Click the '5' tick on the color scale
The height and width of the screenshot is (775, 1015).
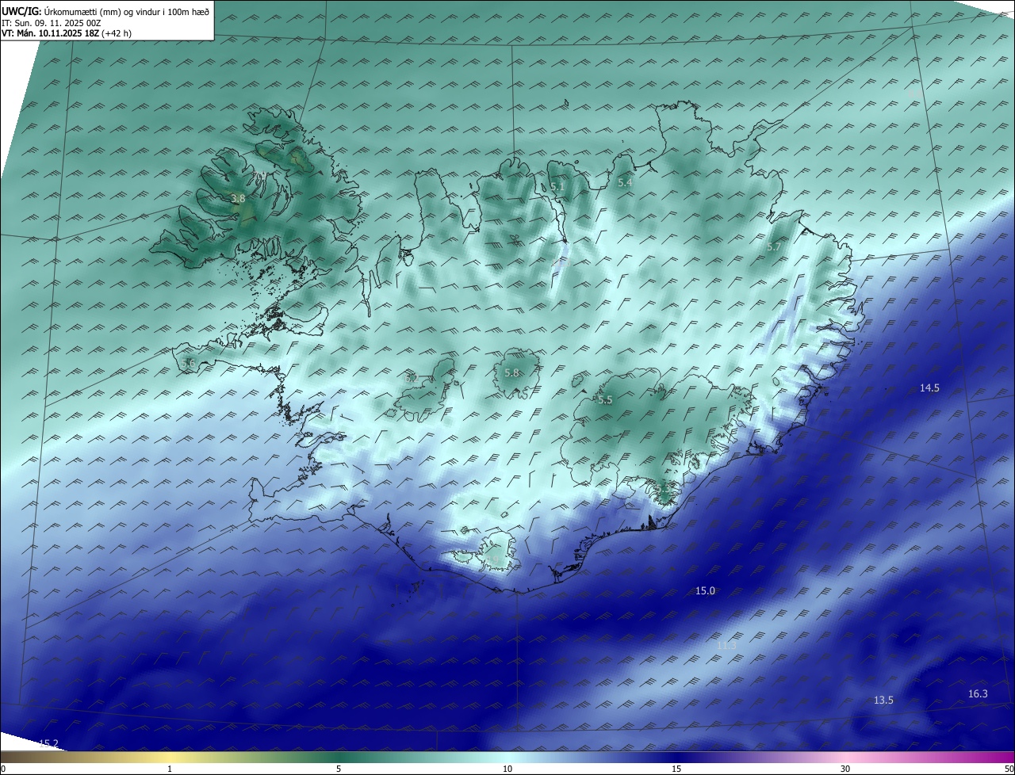pyautogui.click(x=339, y=769)
